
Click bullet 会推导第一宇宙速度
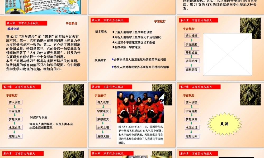pos(126,47)
